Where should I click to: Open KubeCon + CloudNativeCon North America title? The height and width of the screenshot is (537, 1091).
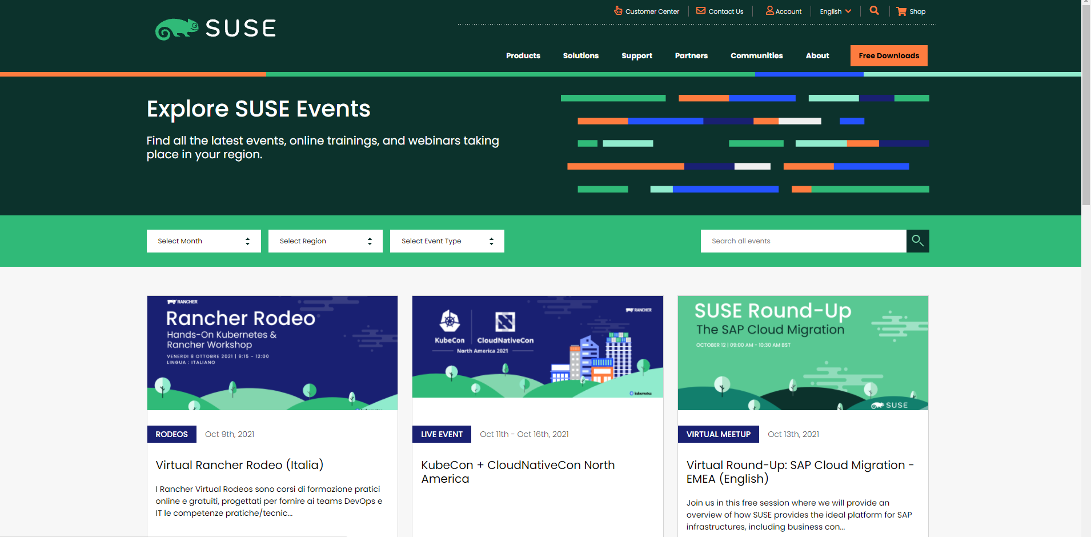[x=518, y=472]
